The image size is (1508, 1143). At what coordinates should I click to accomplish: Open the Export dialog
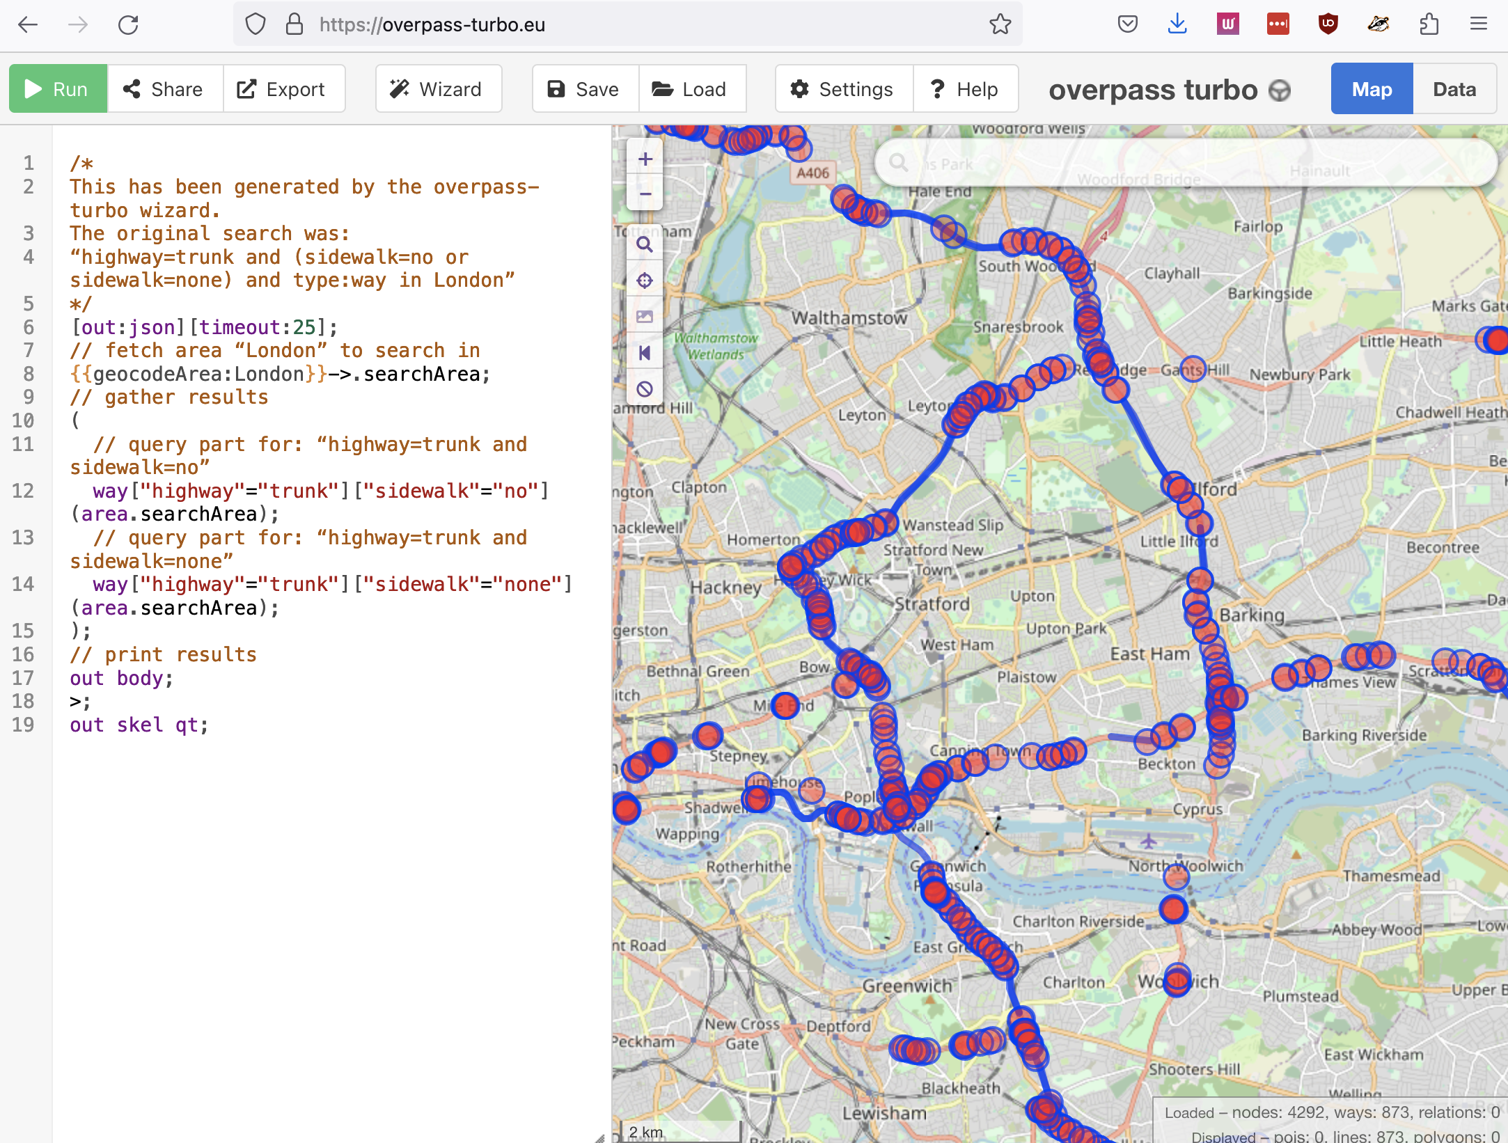(283, 89)
